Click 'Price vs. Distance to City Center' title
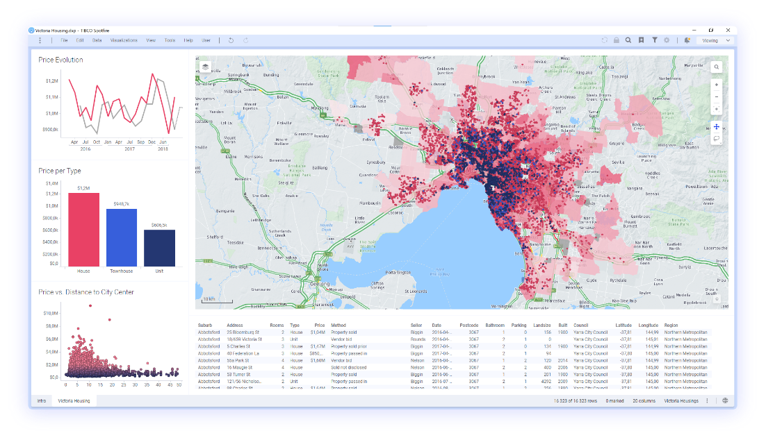766x440 pixels. click(x=86, y=291)
